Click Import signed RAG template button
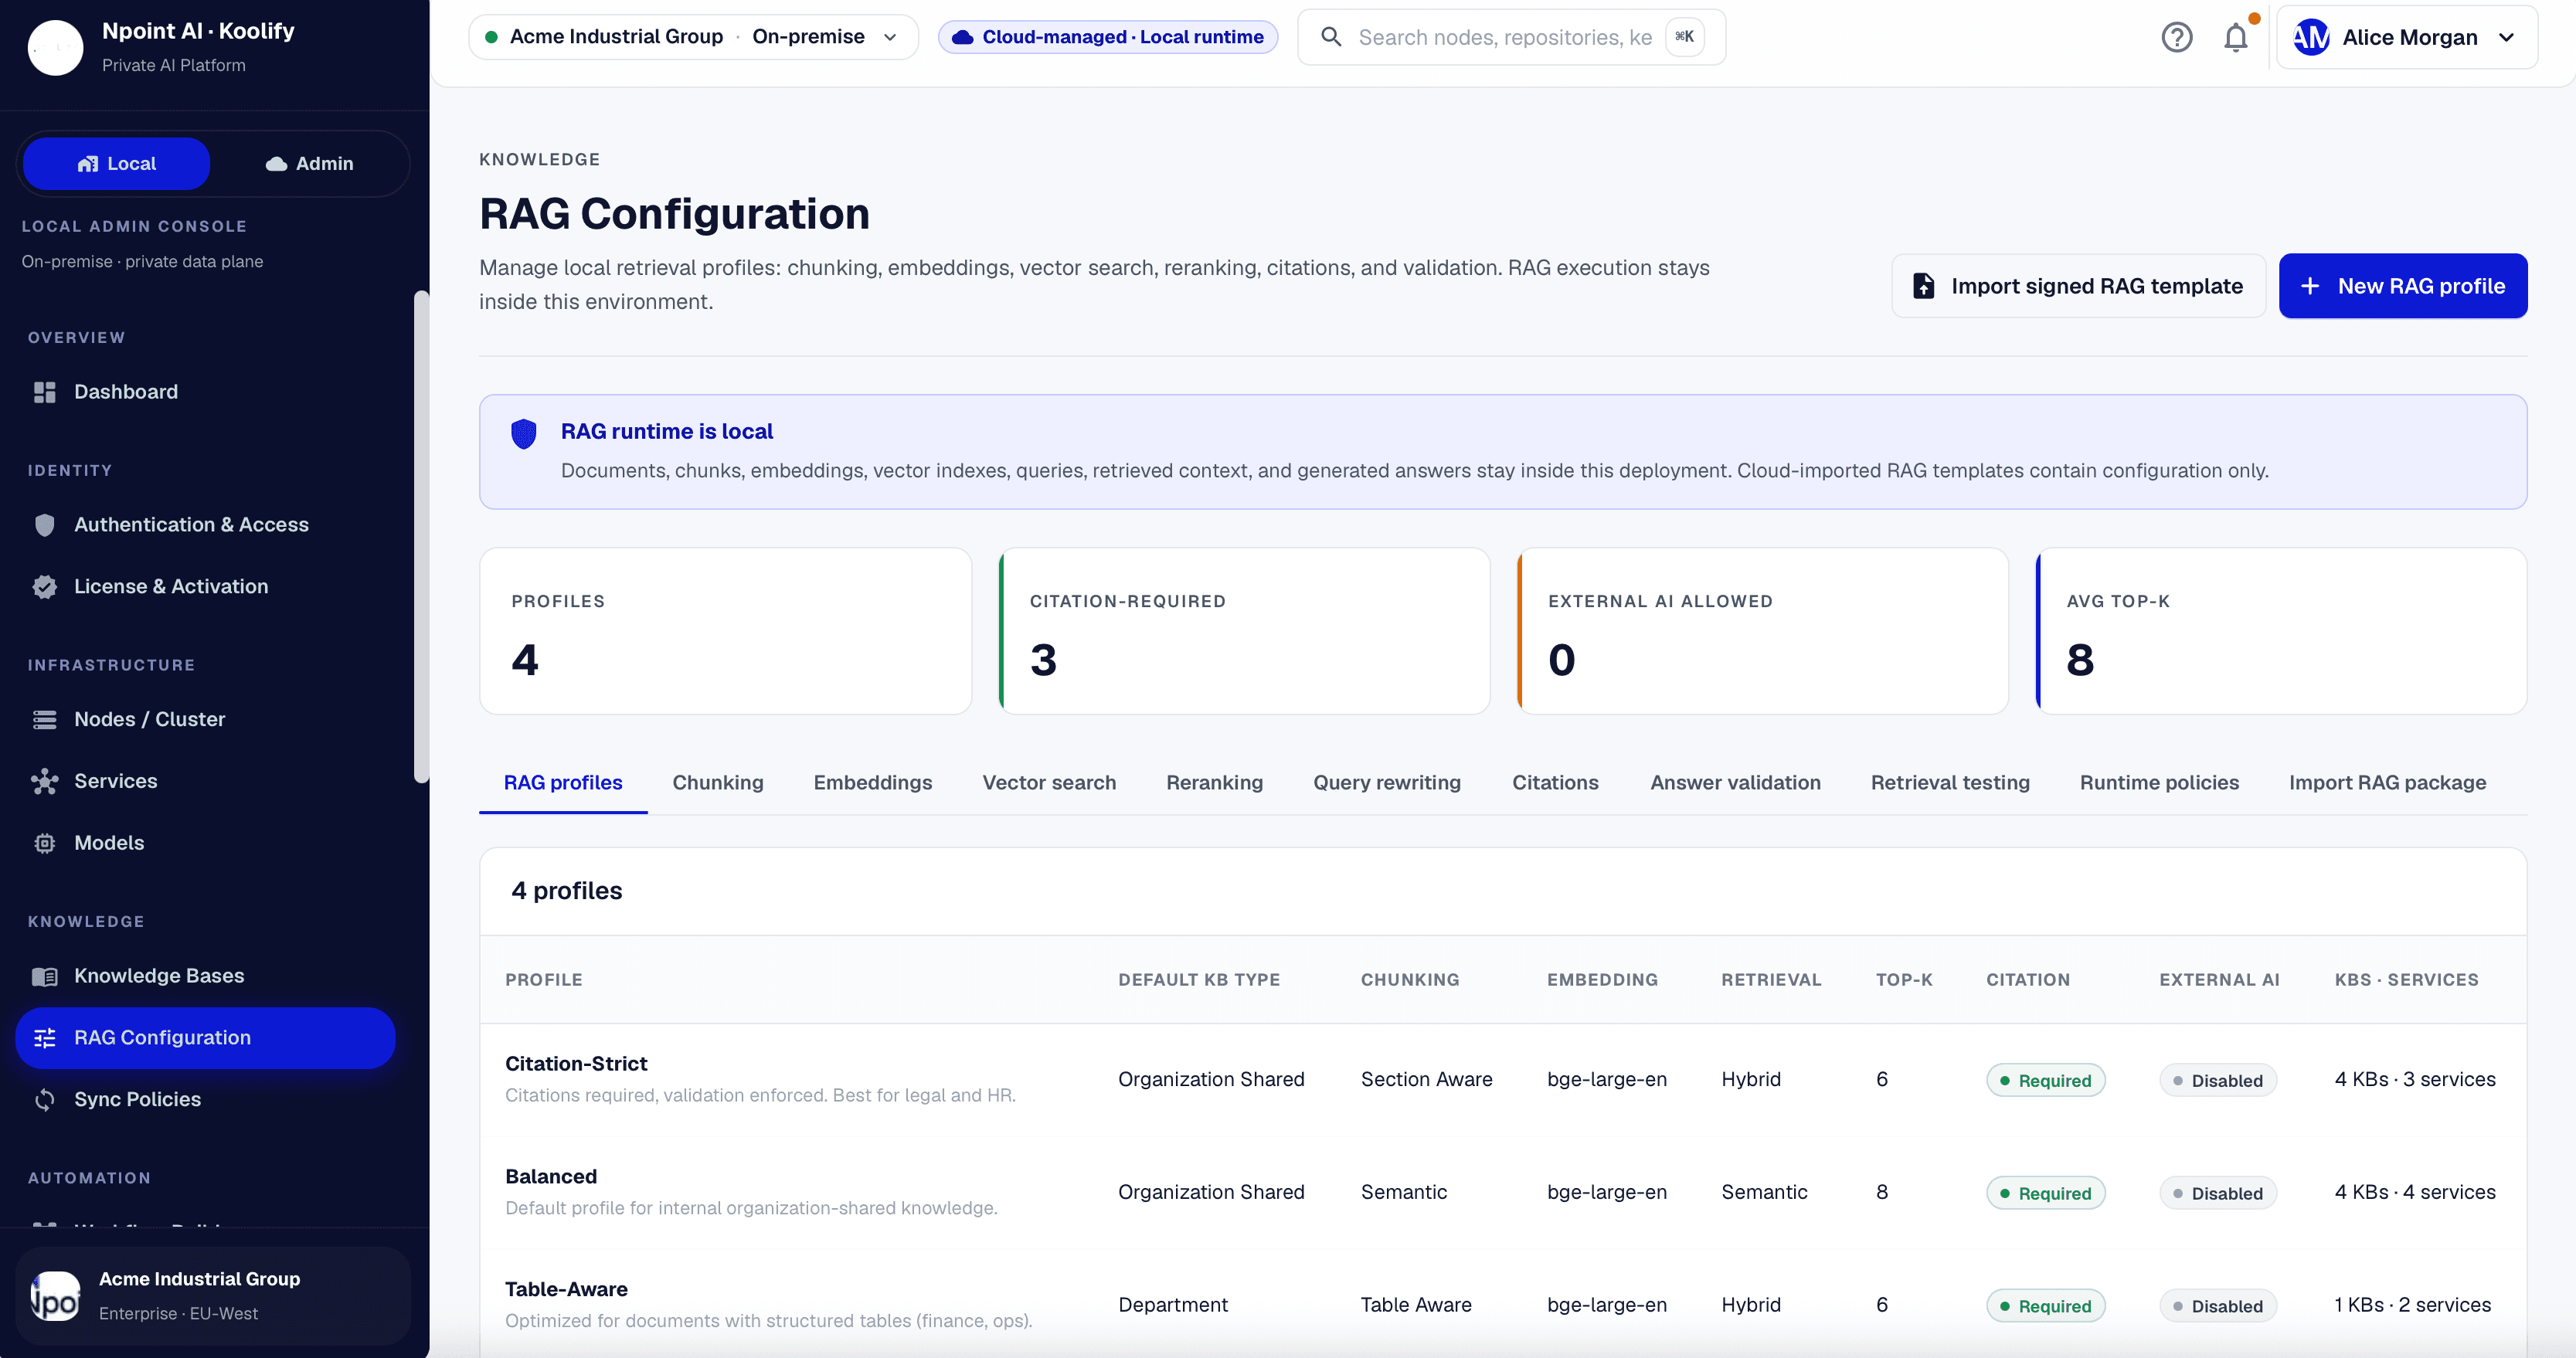This screenshot has height=1358, width=2576. 2078,286
